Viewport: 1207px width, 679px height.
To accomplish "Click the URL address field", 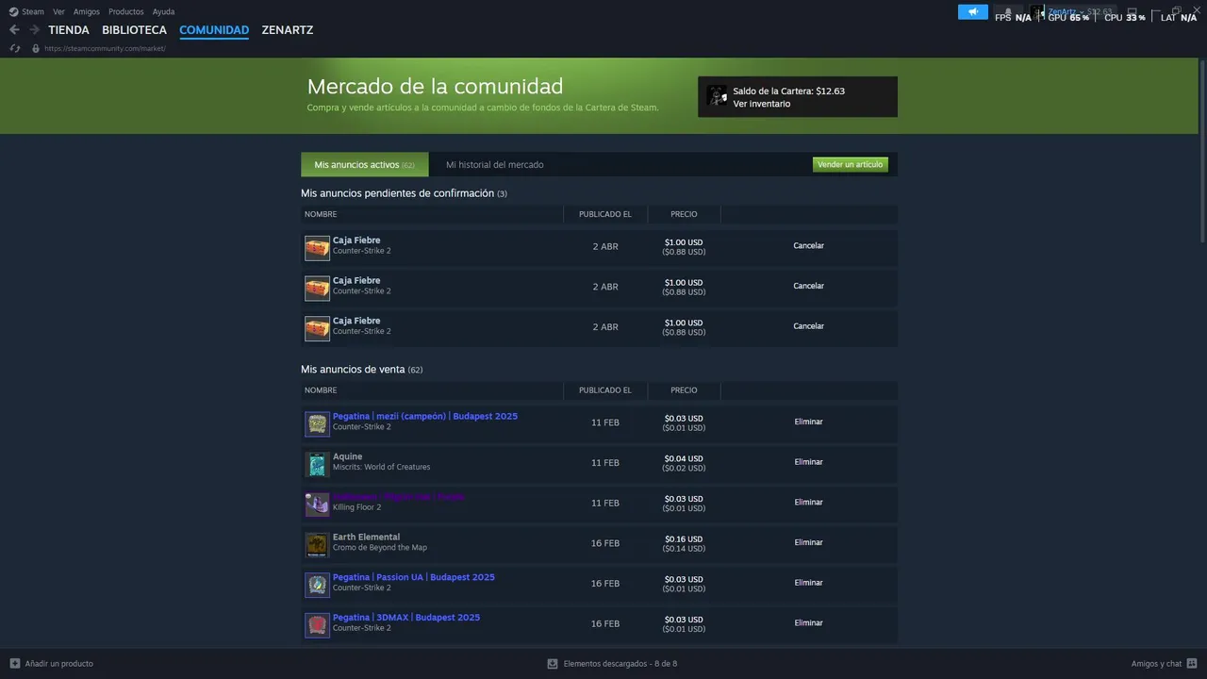I will point(105,48).
